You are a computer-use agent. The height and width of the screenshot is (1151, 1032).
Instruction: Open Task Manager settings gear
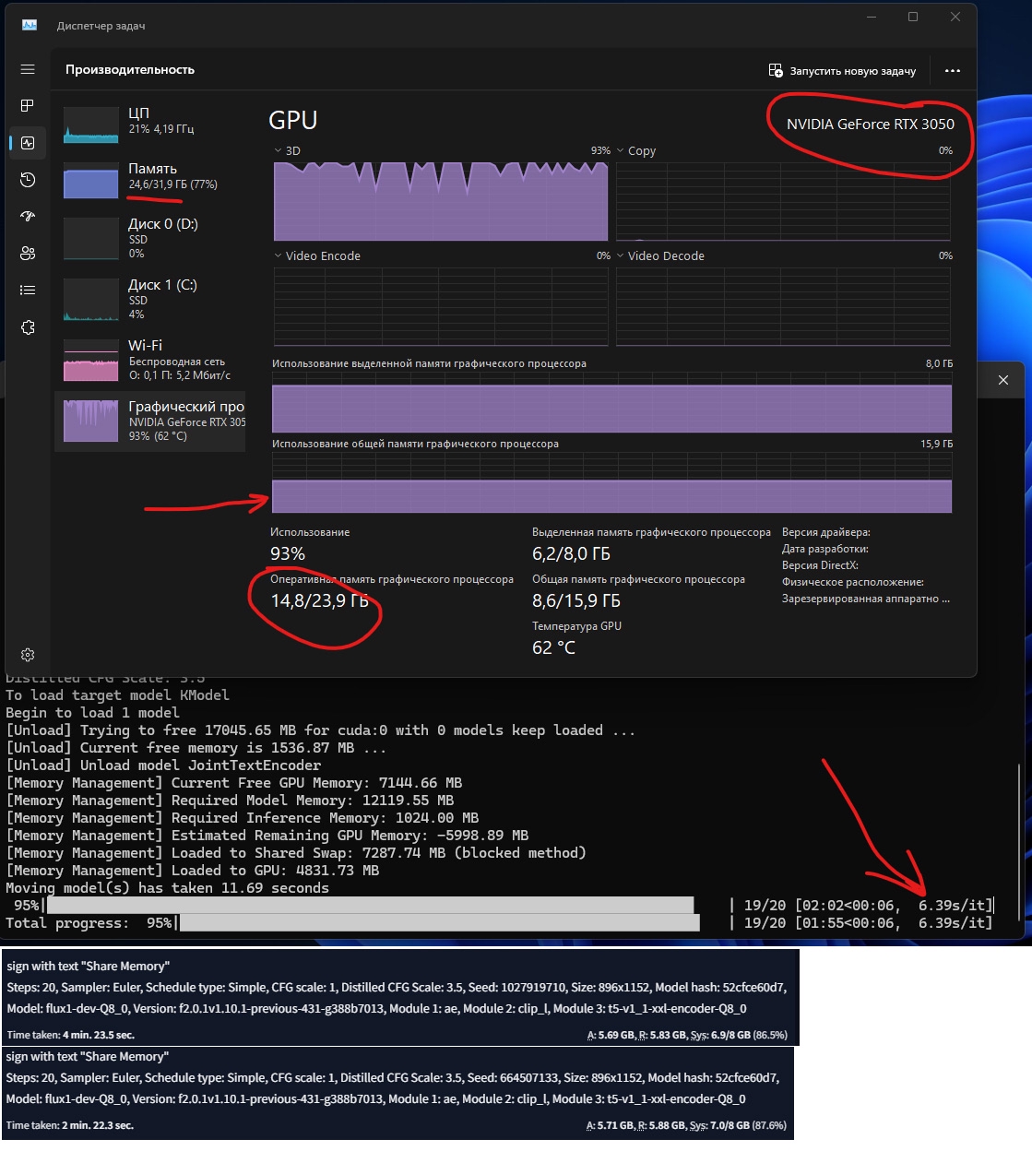tap(28, 655)
